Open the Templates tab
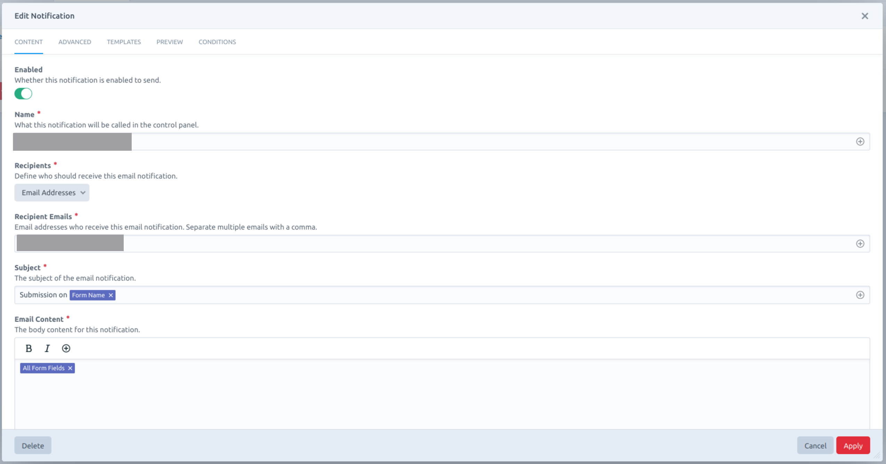The height and width of the screenshot is (464, 886). [x=124, y=42]
